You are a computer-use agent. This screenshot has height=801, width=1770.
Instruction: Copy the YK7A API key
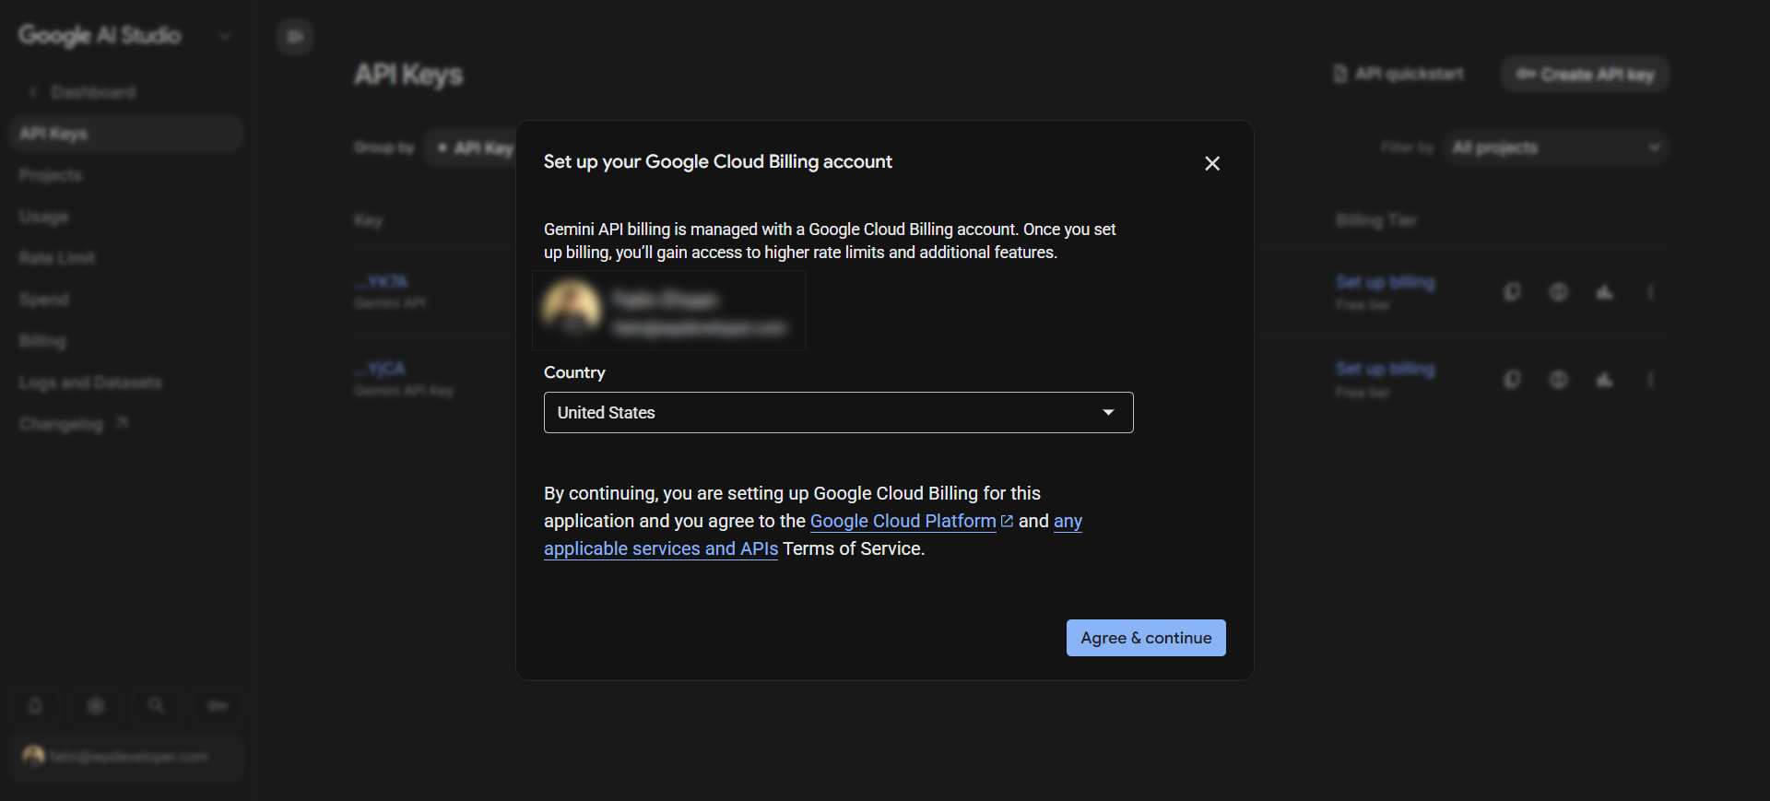[1512, 292]
